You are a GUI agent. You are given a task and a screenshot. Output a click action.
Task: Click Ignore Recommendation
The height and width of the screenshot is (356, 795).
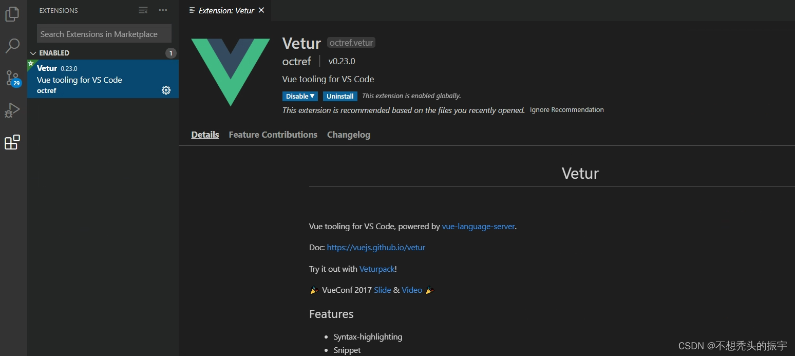point(566,110)
